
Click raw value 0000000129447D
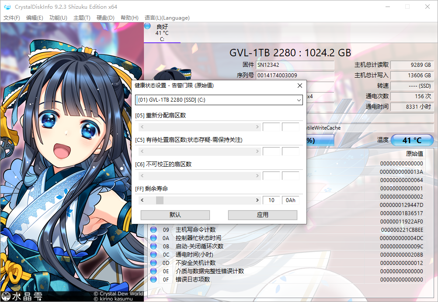401,205
